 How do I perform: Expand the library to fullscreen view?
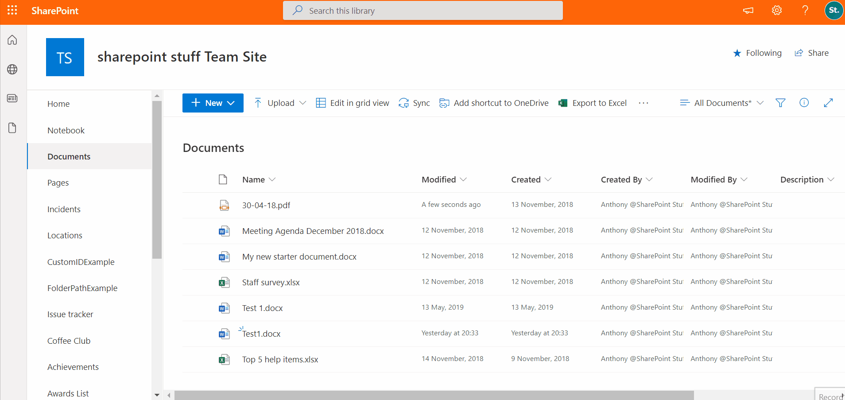829,103
